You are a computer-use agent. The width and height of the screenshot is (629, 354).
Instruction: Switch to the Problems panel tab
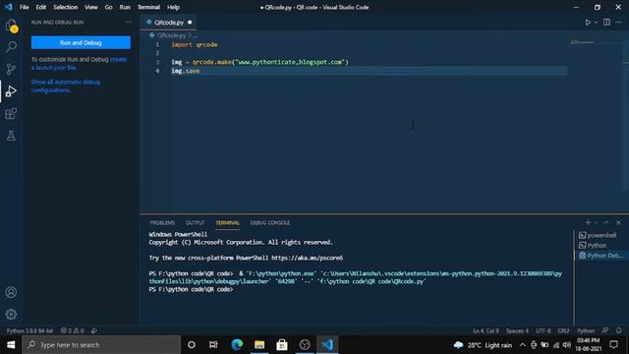pyautogui.click(x=162, y=222)
